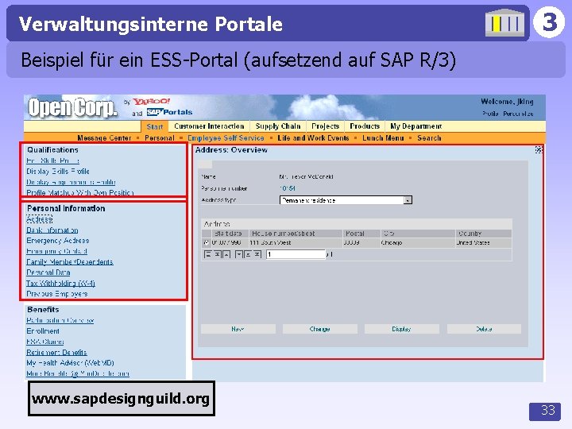The image size is (572, 429).
Task: Open the Address type dropdown
Action: (346, 200)
